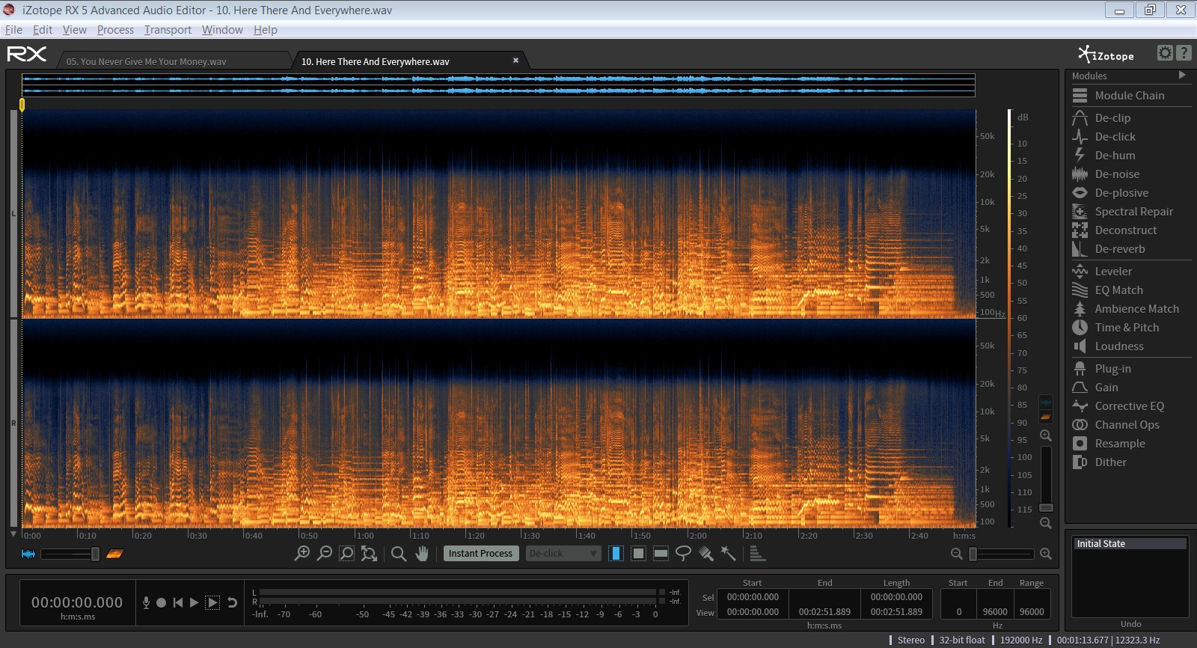
Task: Enable the Time selection tool
Action: [616, 554]
